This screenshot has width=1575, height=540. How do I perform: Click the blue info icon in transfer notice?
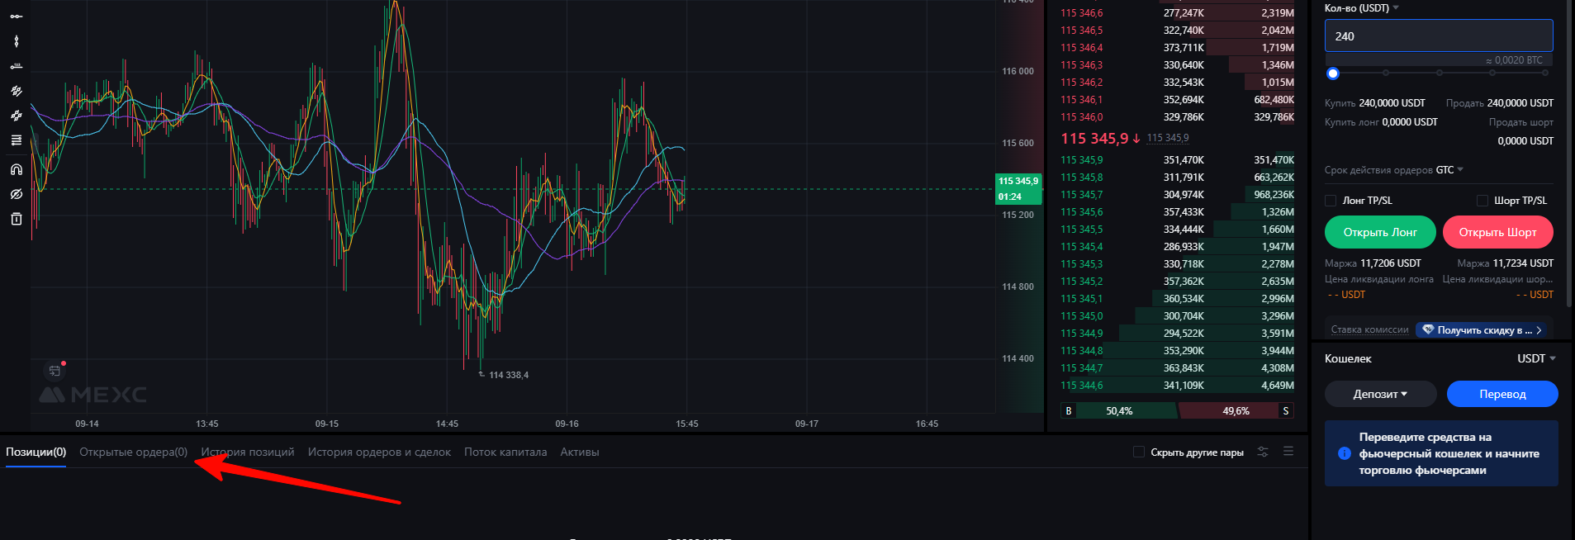(x=1344, y=453)
